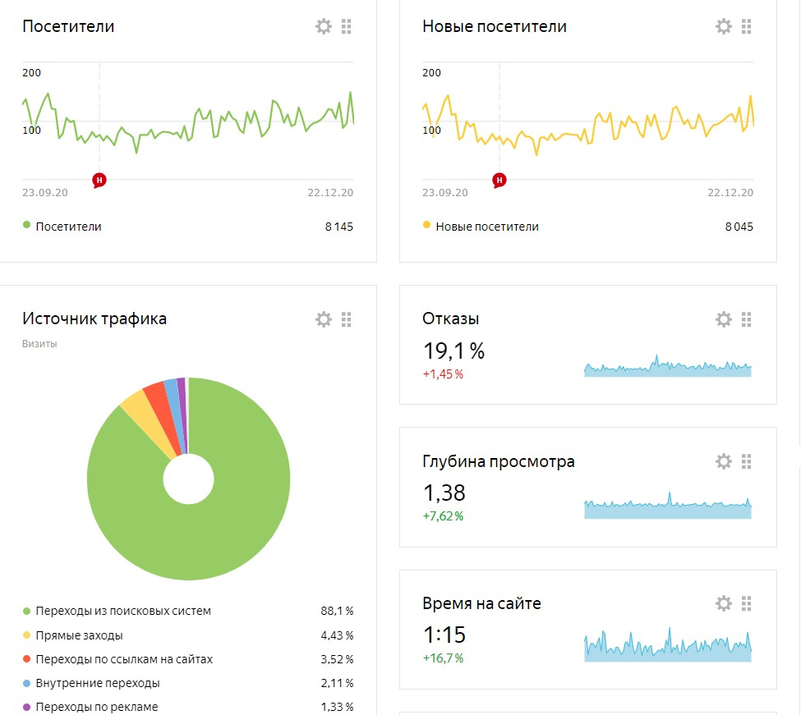
Task: Click the 88,1 % percentage value
Action: pos(337,611)
